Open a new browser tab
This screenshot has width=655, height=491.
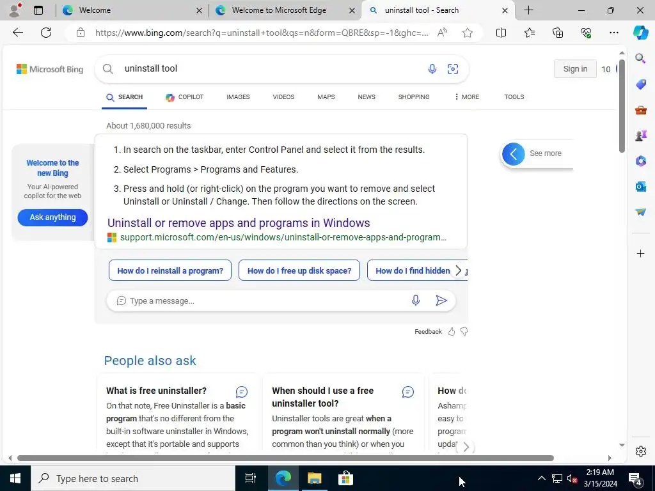[x=528, y=10]
